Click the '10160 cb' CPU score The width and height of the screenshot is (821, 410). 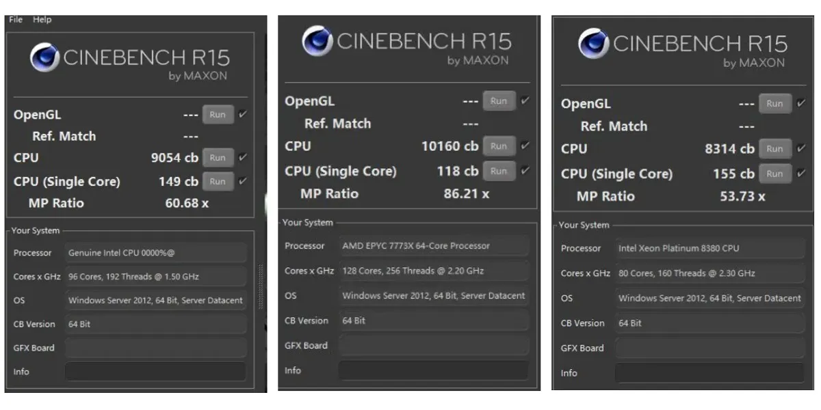click(x=449, y=146)
